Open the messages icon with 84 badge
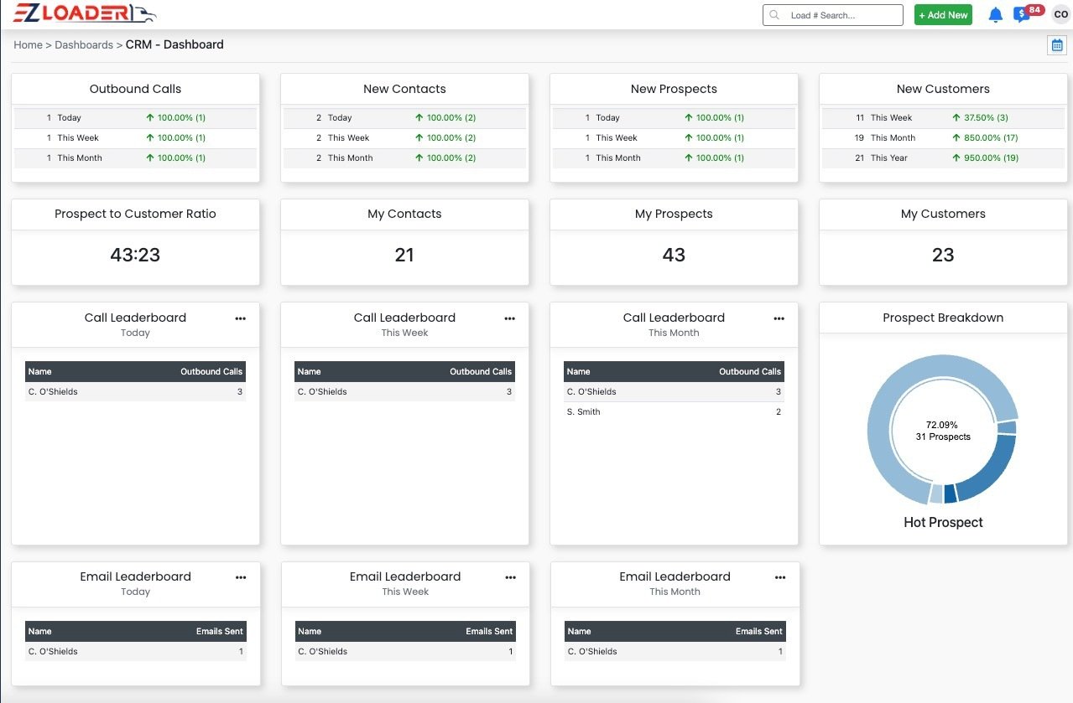 coord(1022,15)
